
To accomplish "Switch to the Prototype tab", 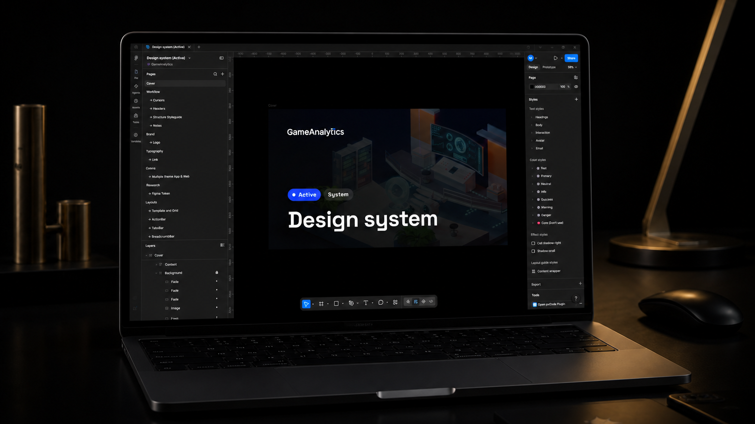I will pyautogui.click(x=549, y=67).
